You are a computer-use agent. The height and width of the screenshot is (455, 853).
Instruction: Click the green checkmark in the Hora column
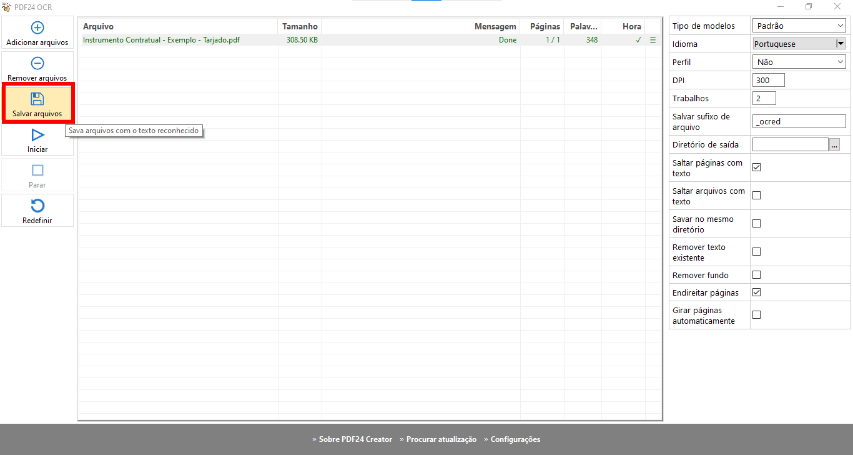[638, 40]
